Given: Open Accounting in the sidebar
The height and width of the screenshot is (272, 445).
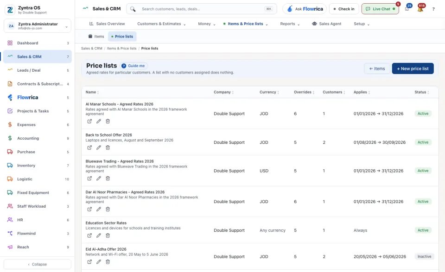Looking at the screenshot, I should 38,138.
